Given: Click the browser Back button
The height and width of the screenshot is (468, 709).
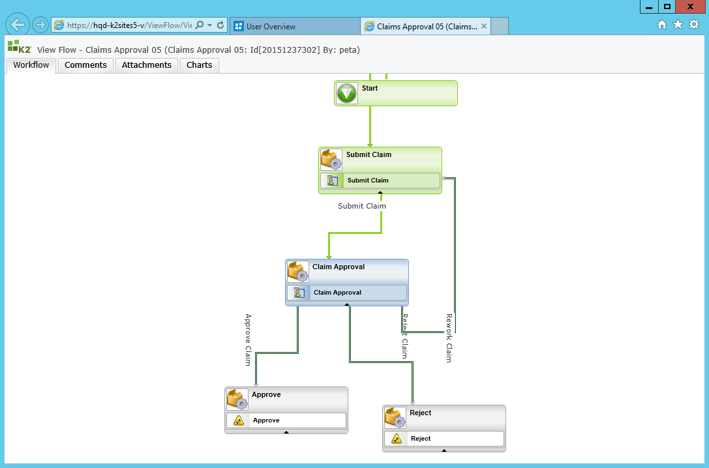Looking at the screenshot, I should [18, 25].
